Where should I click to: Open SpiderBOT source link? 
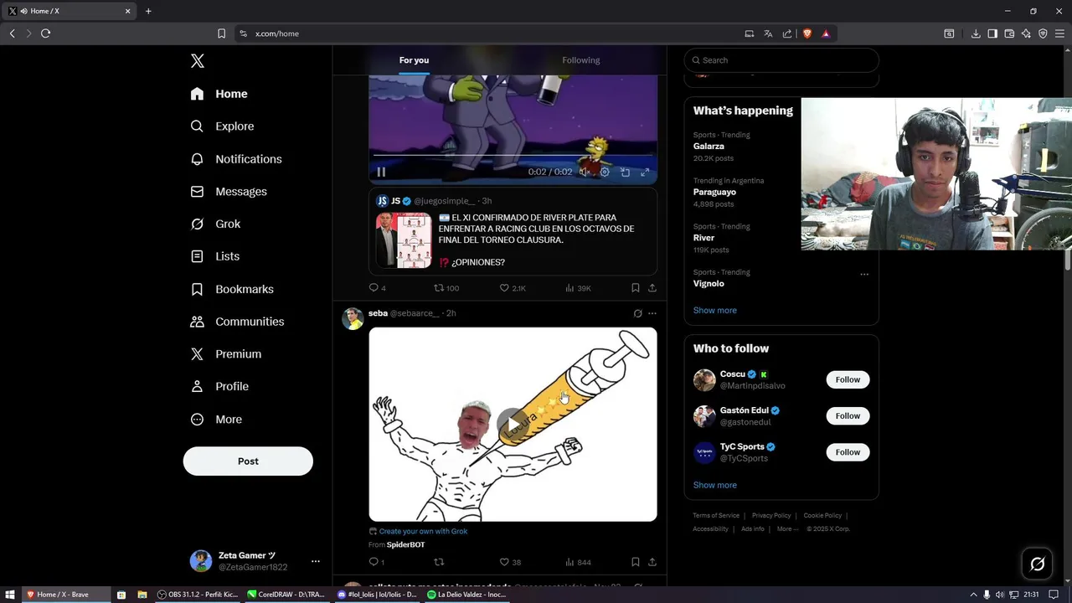405,545
